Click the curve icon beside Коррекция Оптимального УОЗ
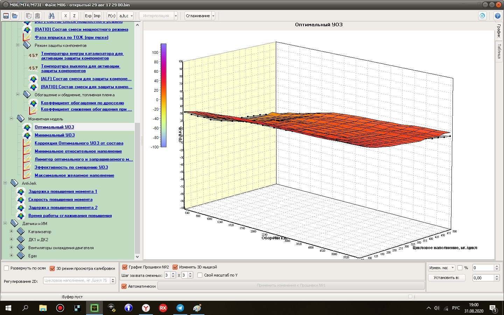Screen dimensions: 504x315 click(x=27, y=143)
